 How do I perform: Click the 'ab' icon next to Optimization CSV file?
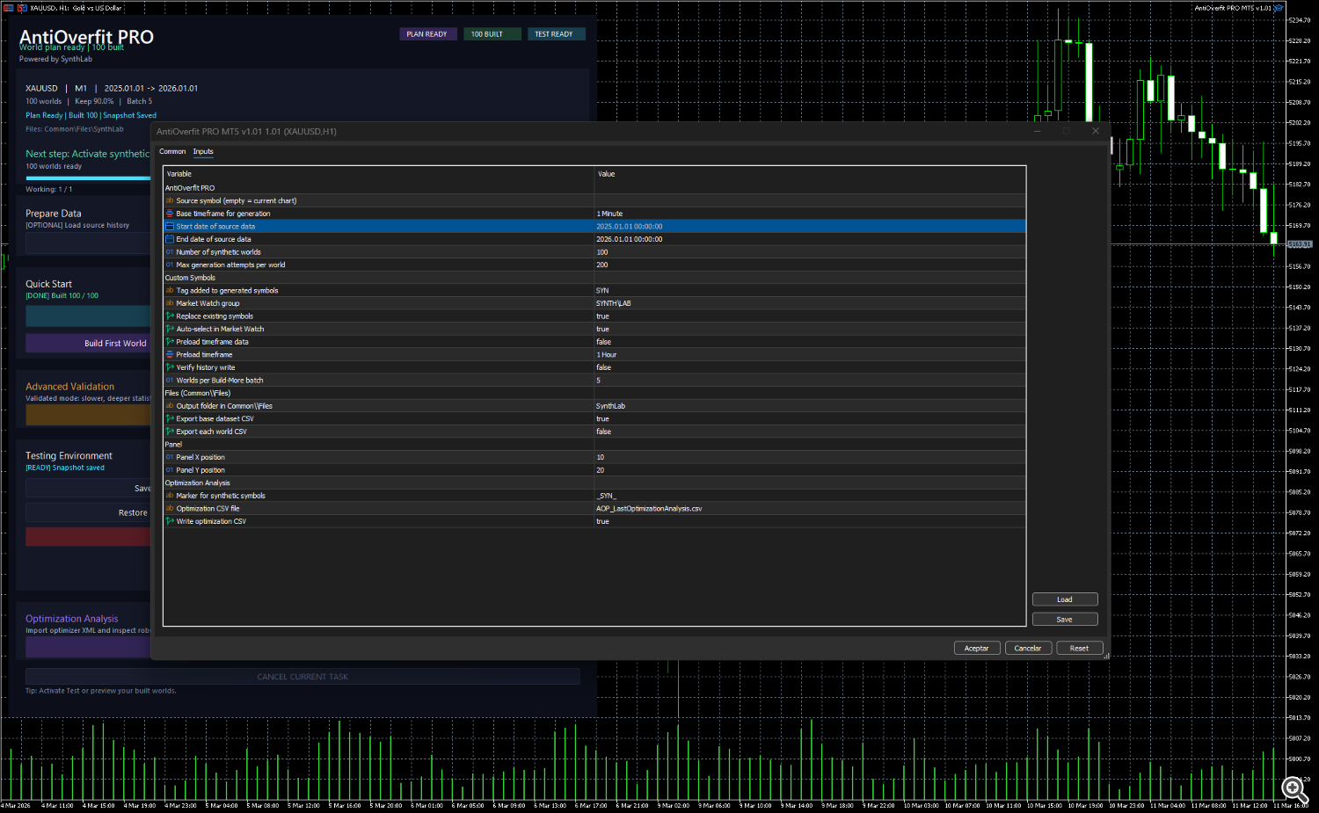tap(170, 509)
